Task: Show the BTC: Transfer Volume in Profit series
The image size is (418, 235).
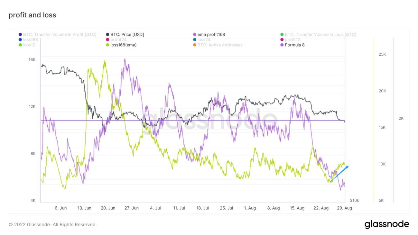Action: coord(60,34)
